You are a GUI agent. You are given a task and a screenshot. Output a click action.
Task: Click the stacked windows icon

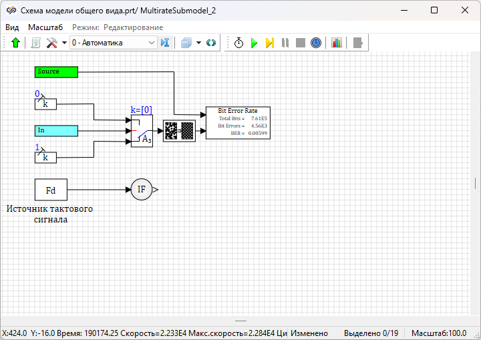(186, 43)
